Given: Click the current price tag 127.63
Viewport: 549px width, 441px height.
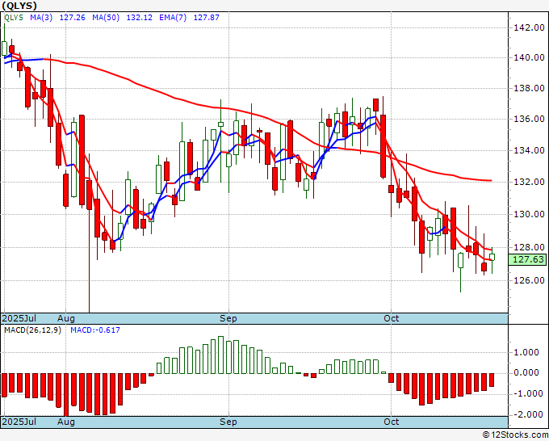Looking at the screenshot, I should [528, 259].
